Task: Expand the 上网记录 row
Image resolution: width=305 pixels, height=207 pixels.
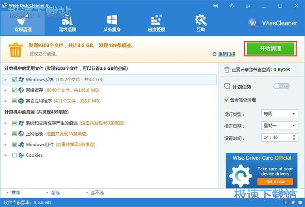Action: click(x=6, y=134)
